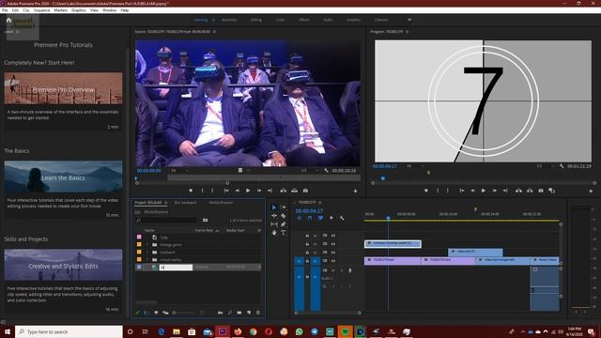This screenshot has width=601, height=338.
Task: Select the Selection tool arrow
Action: click(274, 207)
